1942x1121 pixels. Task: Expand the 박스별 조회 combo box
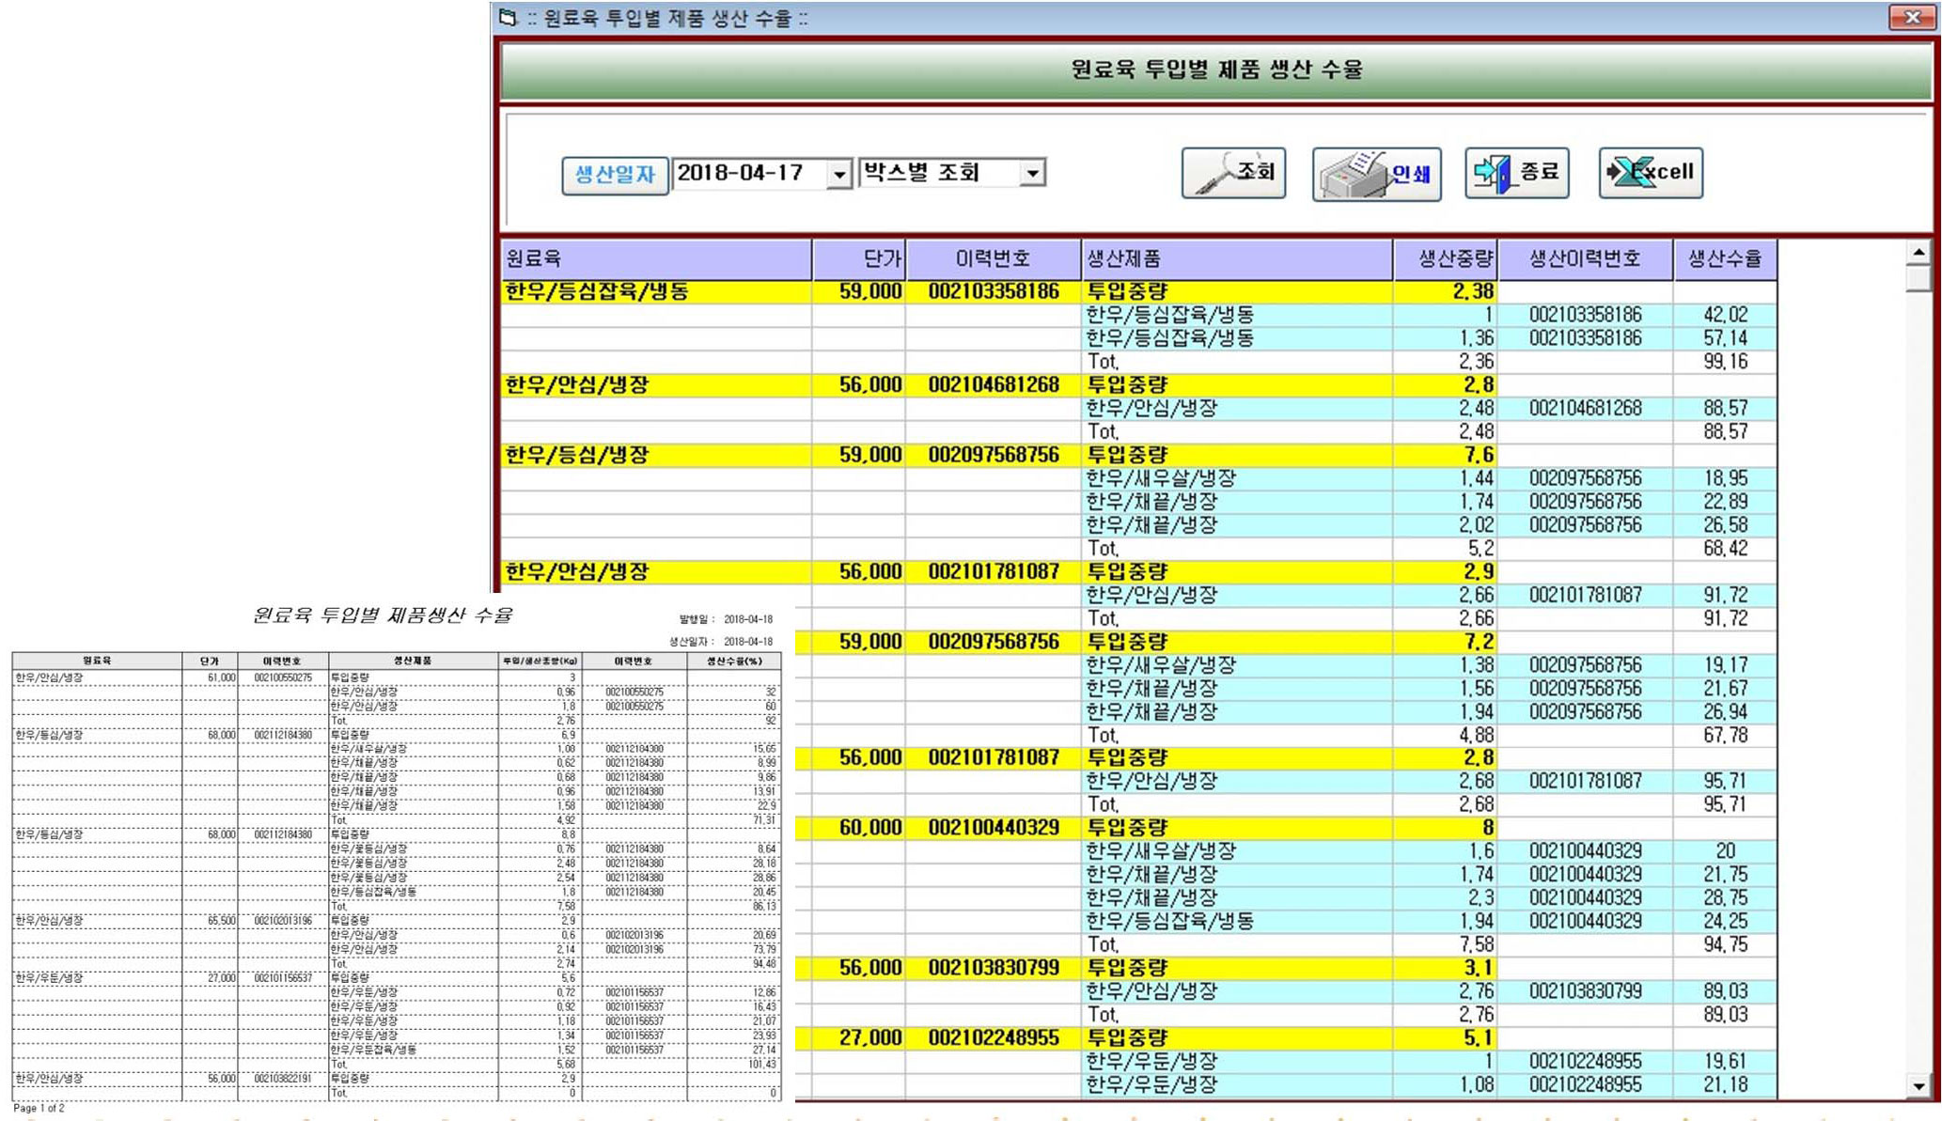tap(1032, 174)
